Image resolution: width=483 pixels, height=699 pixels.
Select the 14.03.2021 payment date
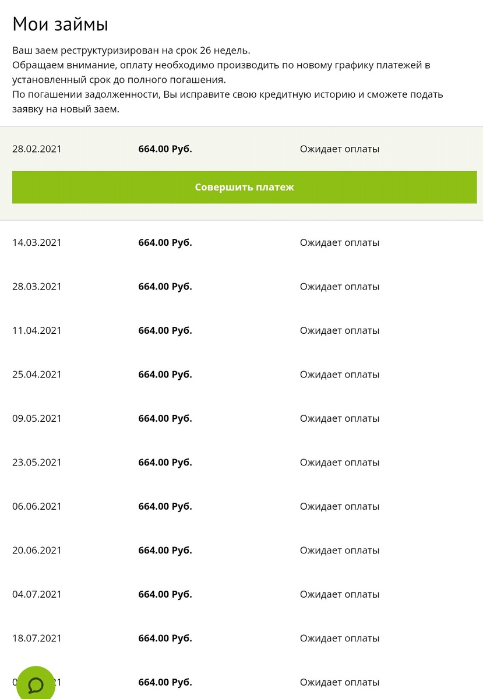[x=37, y=242]
